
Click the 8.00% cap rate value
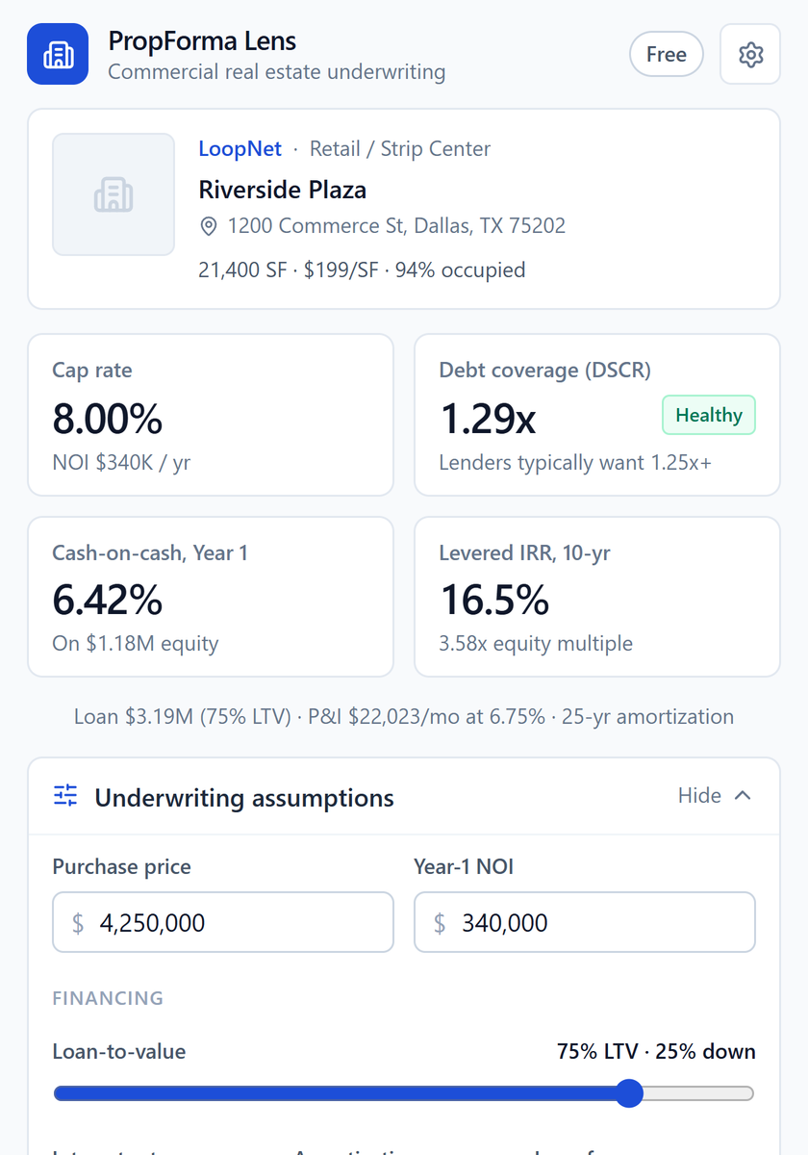coord(108,418)
